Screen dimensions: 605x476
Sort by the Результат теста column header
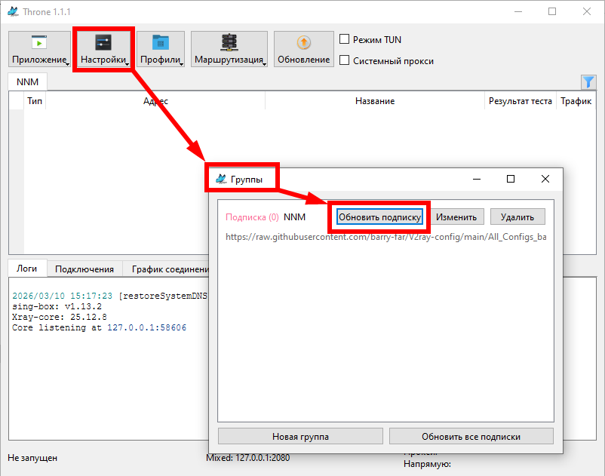pyautogui.click(x=520, y=101)
